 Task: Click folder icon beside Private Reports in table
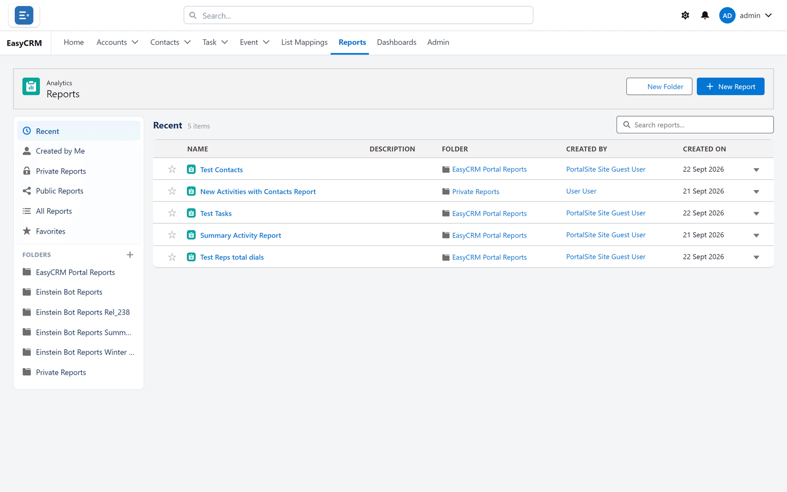click(x=446, y=191)
